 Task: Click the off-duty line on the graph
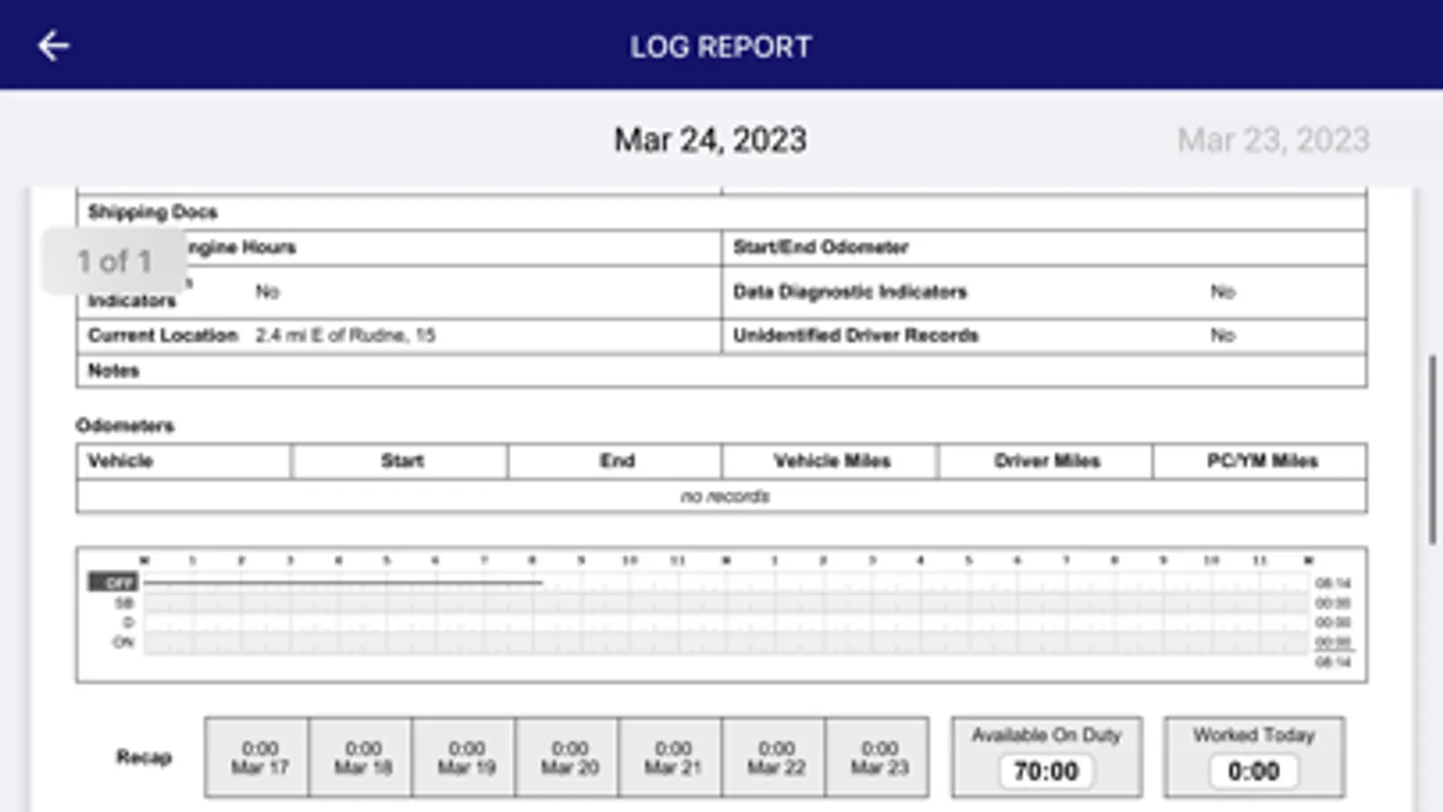(343, 583)
